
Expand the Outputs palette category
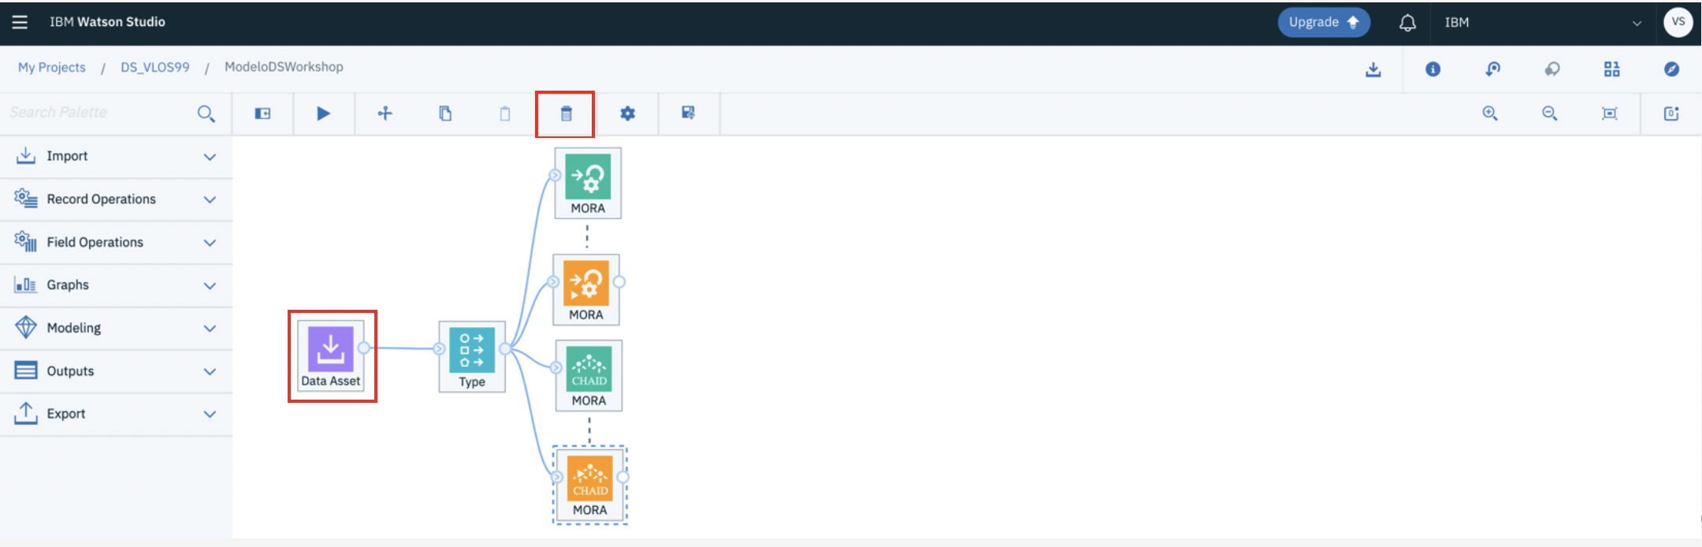tap(116, 371)
